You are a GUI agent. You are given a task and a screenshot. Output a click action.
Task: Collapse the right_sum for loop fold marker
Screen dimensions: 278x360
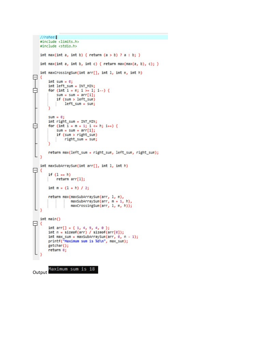point(35,126)
